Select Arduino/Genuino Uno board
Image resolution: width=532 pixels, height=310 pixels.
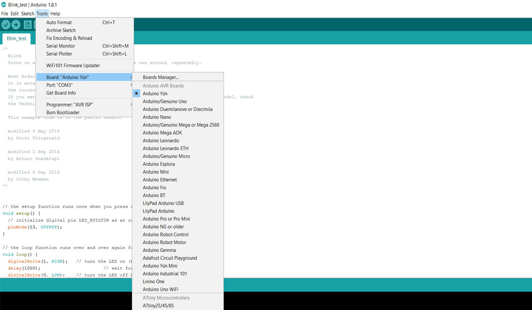click(x=178, y=101)
